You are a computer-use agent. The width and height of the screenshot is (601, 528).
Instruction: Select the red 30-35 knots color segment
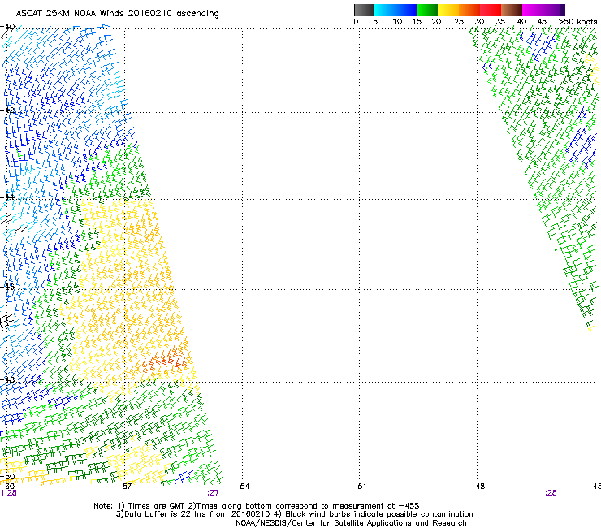[x=491, y=10]
